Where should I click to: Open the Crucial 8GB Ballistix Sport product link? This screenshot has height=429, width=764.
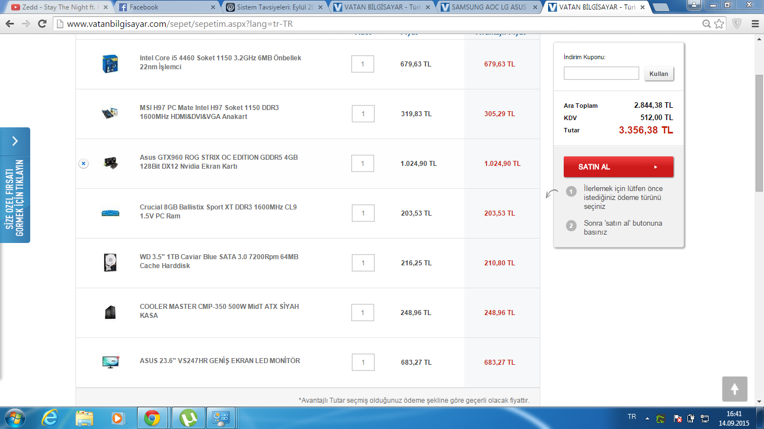click(x=218, y=212)
